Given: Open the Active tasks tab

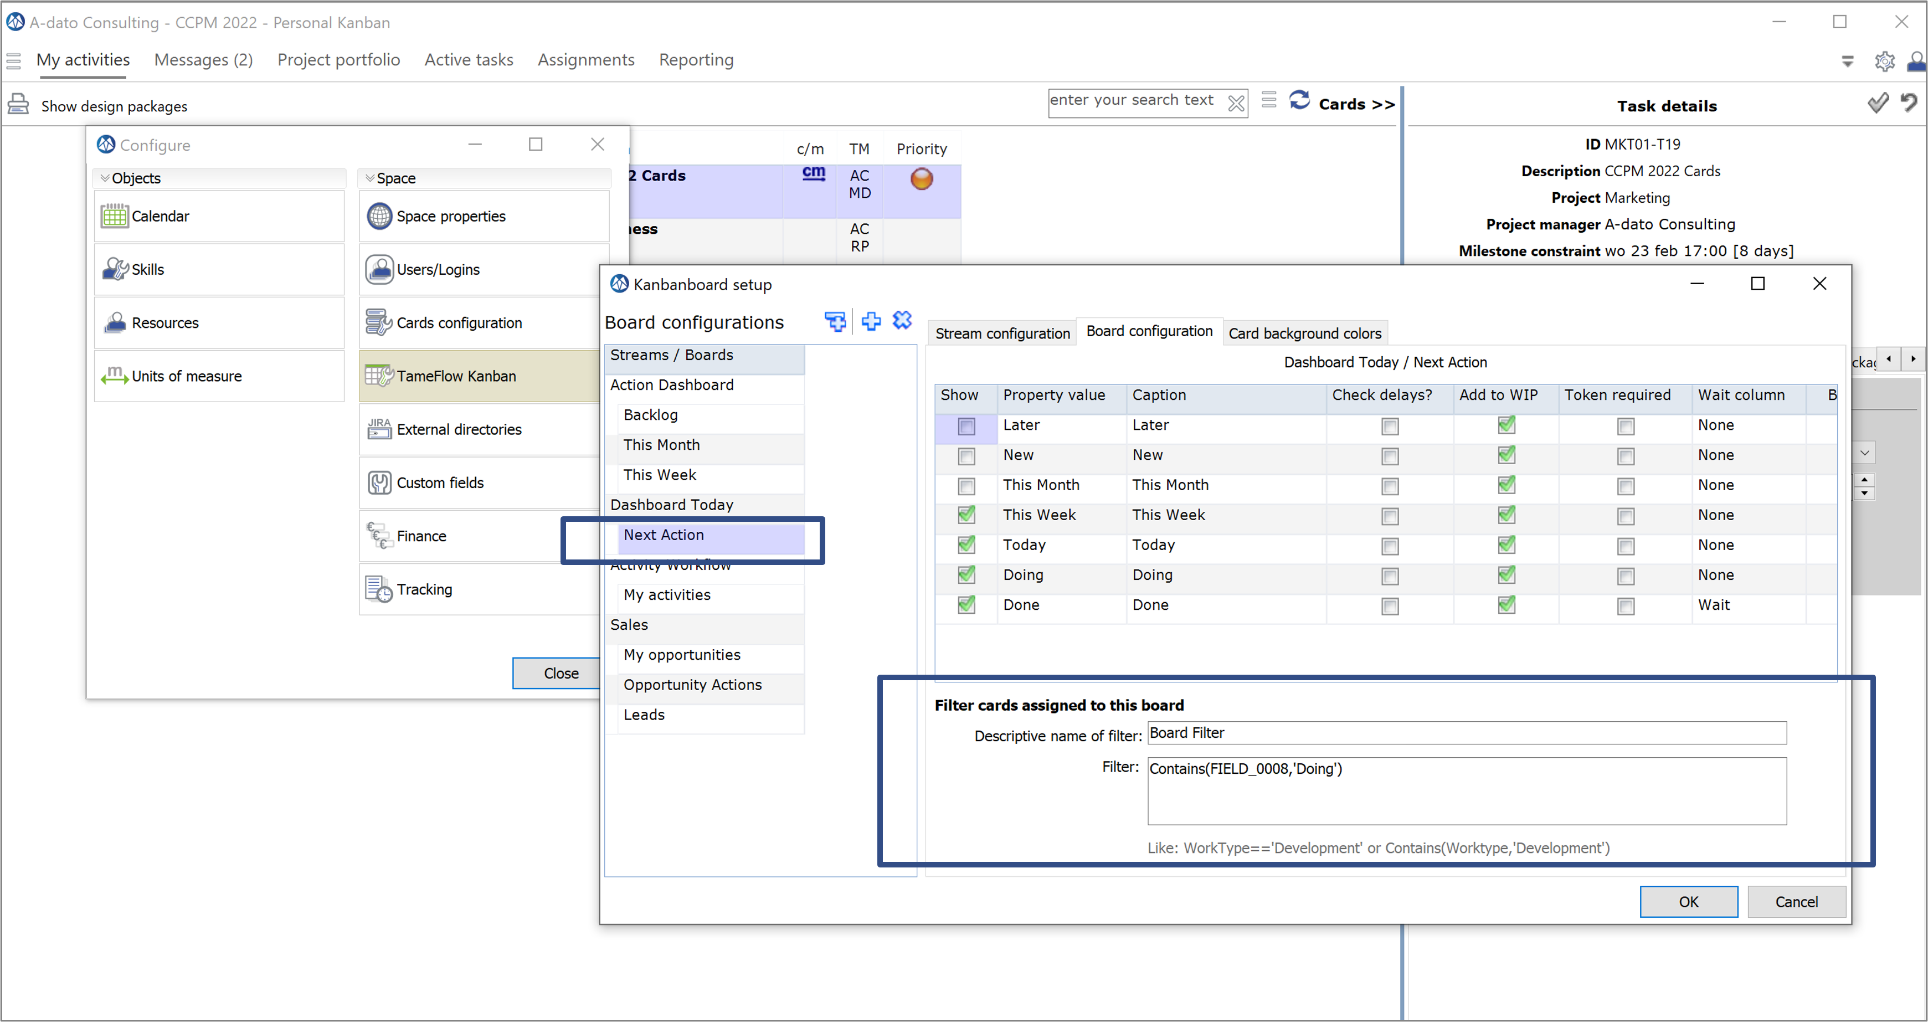Looking at the screenshot, I should pyautogui.click(x=469, y=60).
